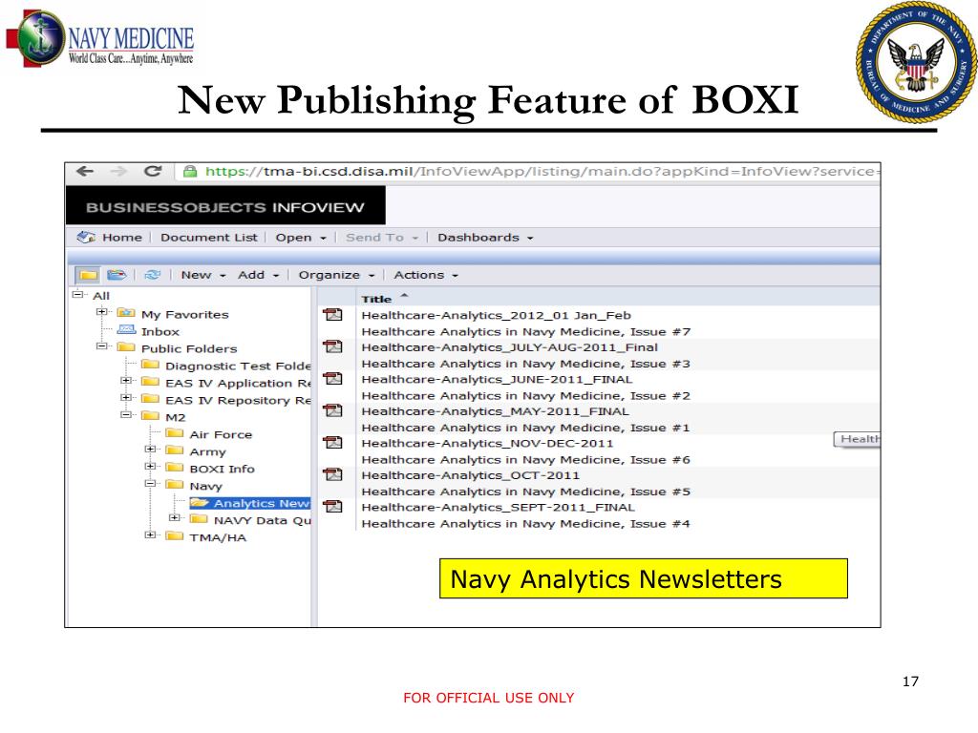Click the refresh list toolbar icon
The image size is (978, 733).
(x=152, y=275)
